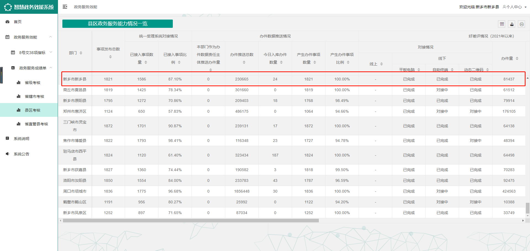Click the 系统说明 document icon

click(7, 138)
